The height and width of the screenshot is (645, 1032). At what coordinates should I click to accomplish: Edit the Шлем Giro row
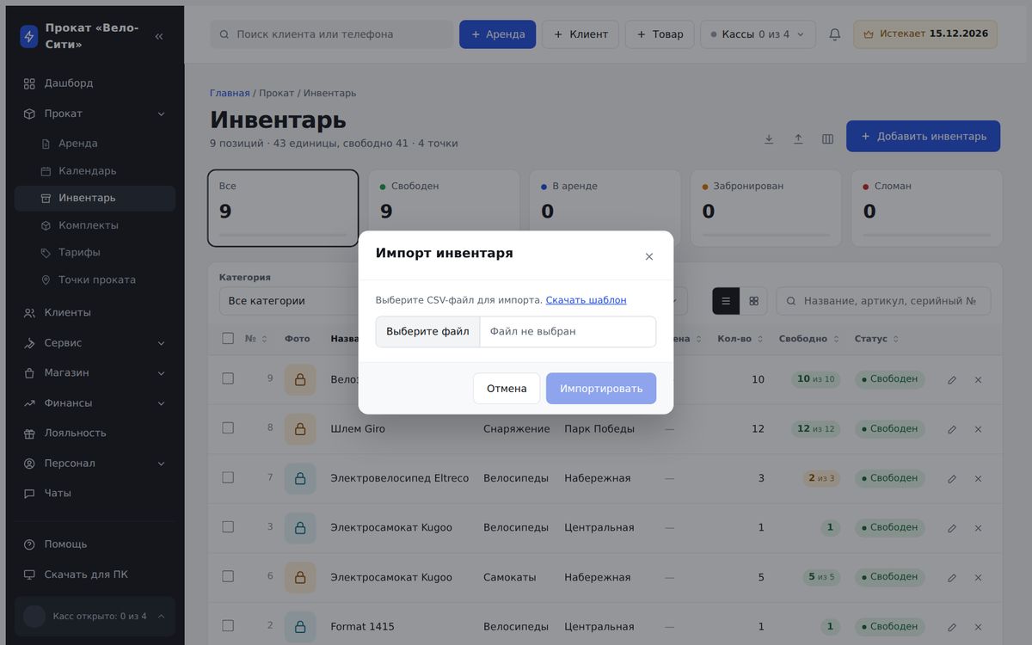952,429
